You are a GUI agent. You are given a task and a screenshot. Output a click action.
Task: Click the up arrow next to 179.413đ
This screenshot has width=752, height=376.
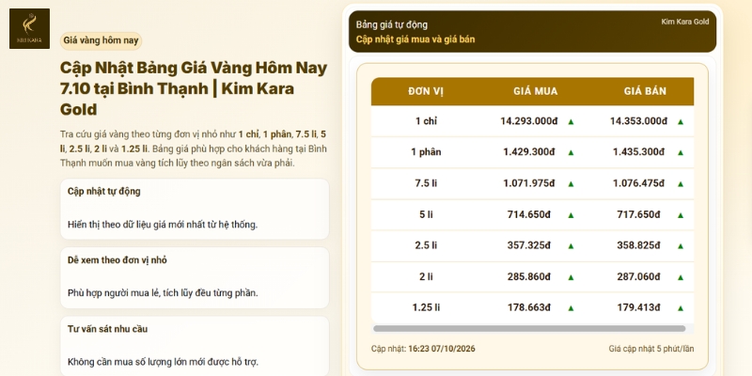tap(680, 308)
